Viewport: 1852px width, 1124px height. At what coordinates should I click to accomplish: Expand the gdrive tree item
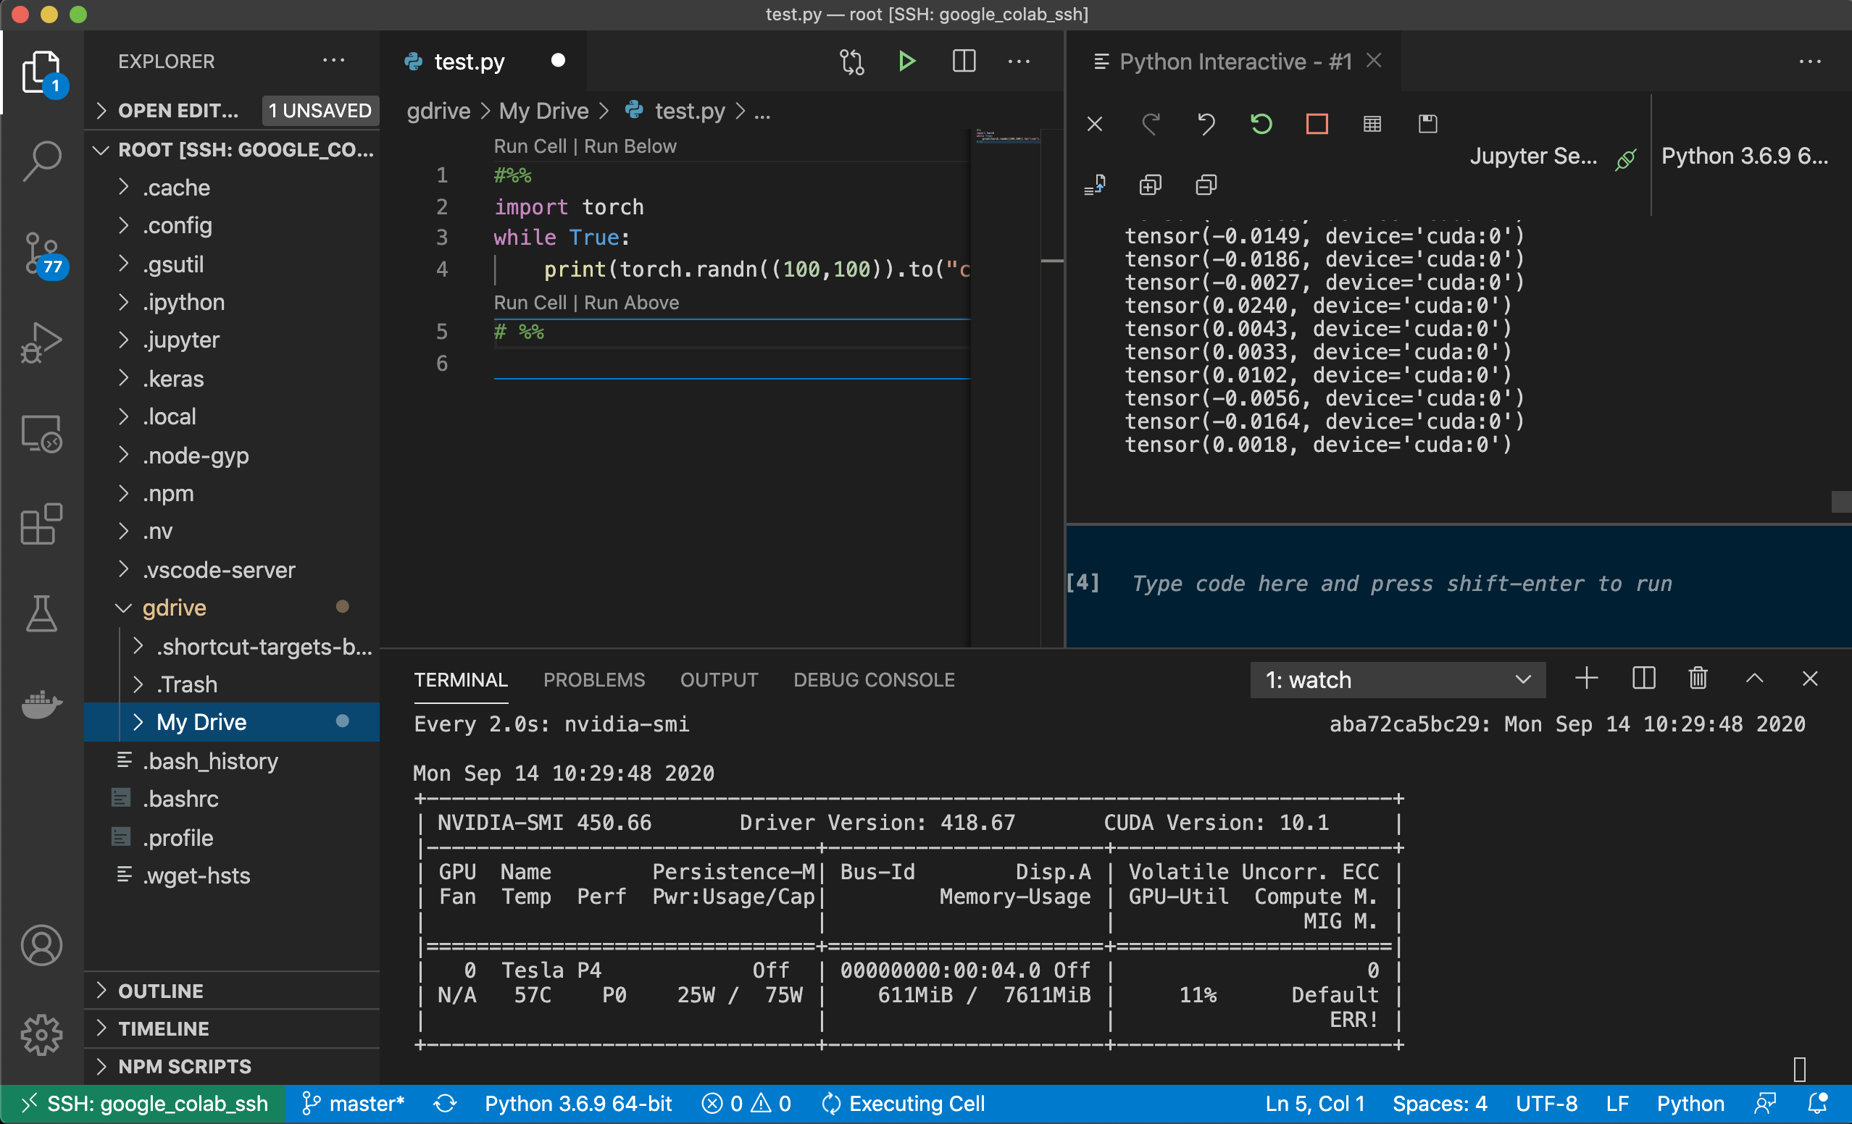click(119, 607)
